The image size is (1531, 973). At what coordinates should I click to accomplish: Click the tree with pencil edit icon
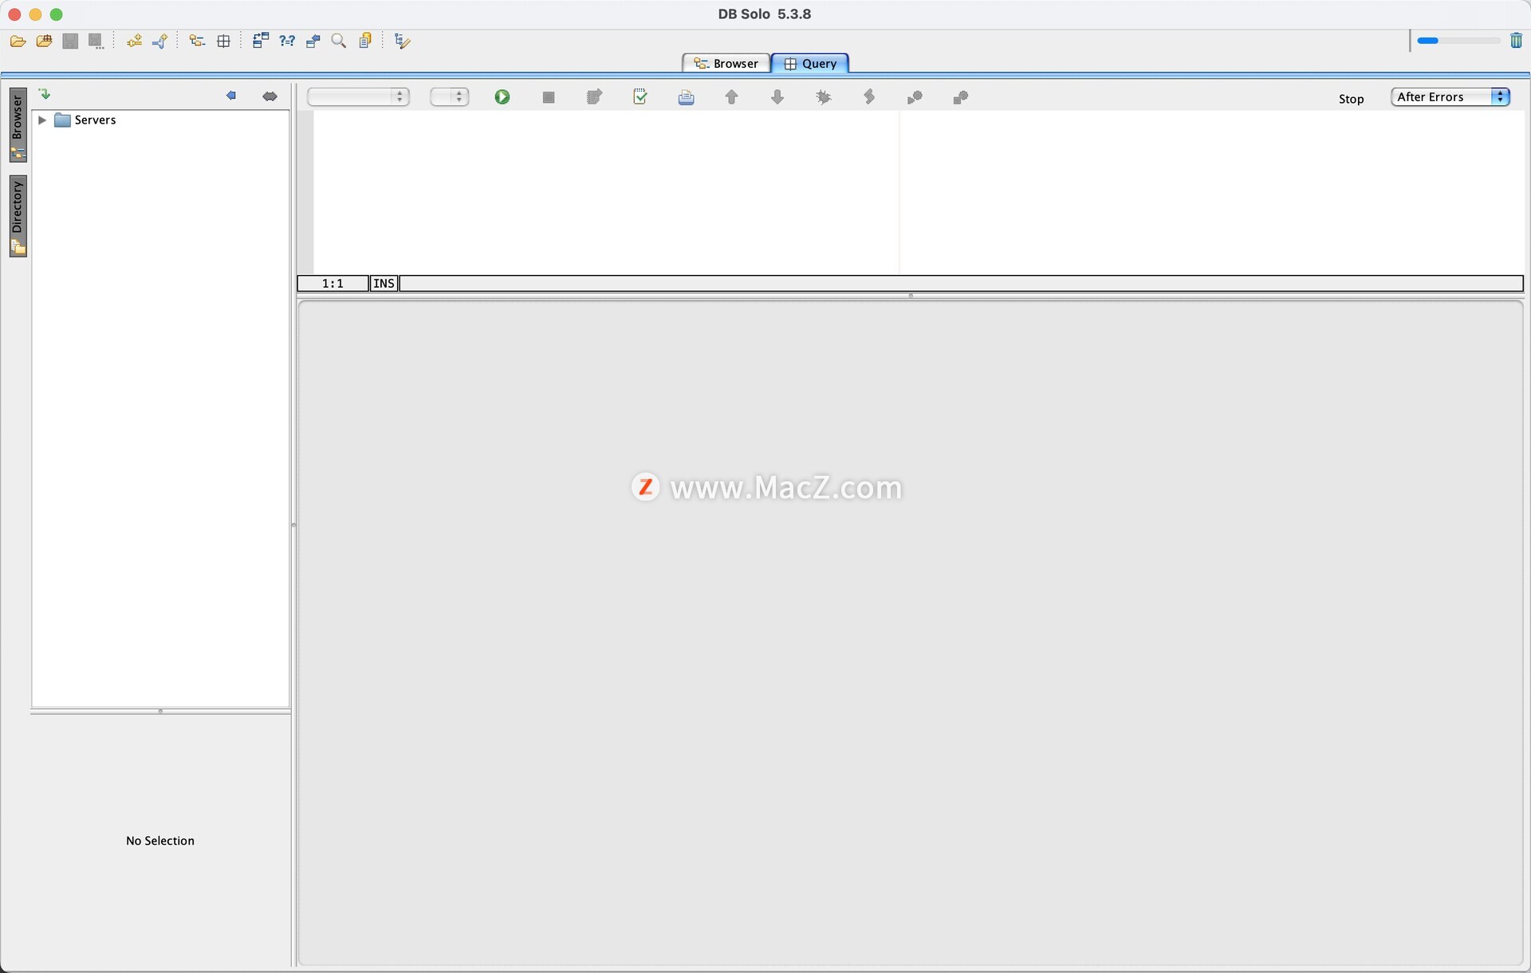pyautogui.click(x=402, y=41)
